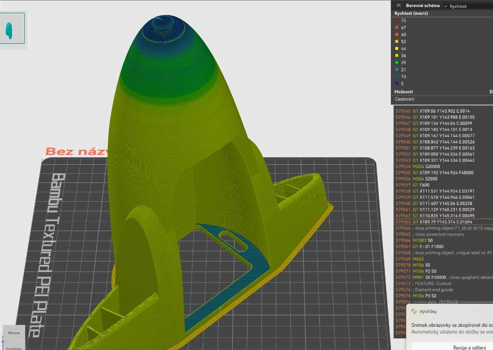
Task: Click the Výstřižky snipping tool icon
Action: 414,311
